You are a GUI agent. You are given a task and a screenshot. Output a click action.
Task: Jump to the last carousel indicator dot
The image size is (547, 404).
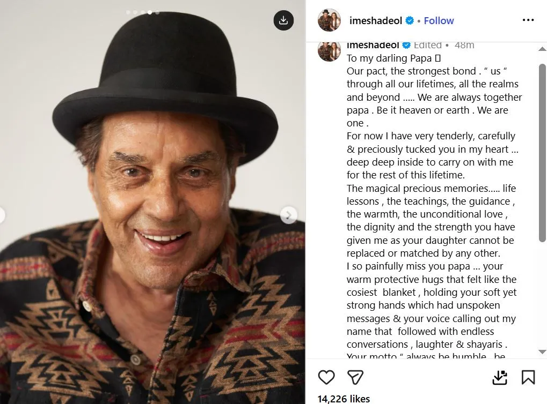point(157,12)
